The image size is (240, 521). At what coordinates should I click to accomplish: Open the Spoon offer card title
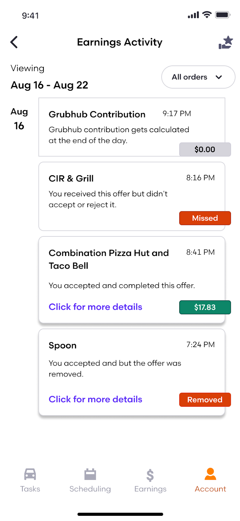pos(63,345)
